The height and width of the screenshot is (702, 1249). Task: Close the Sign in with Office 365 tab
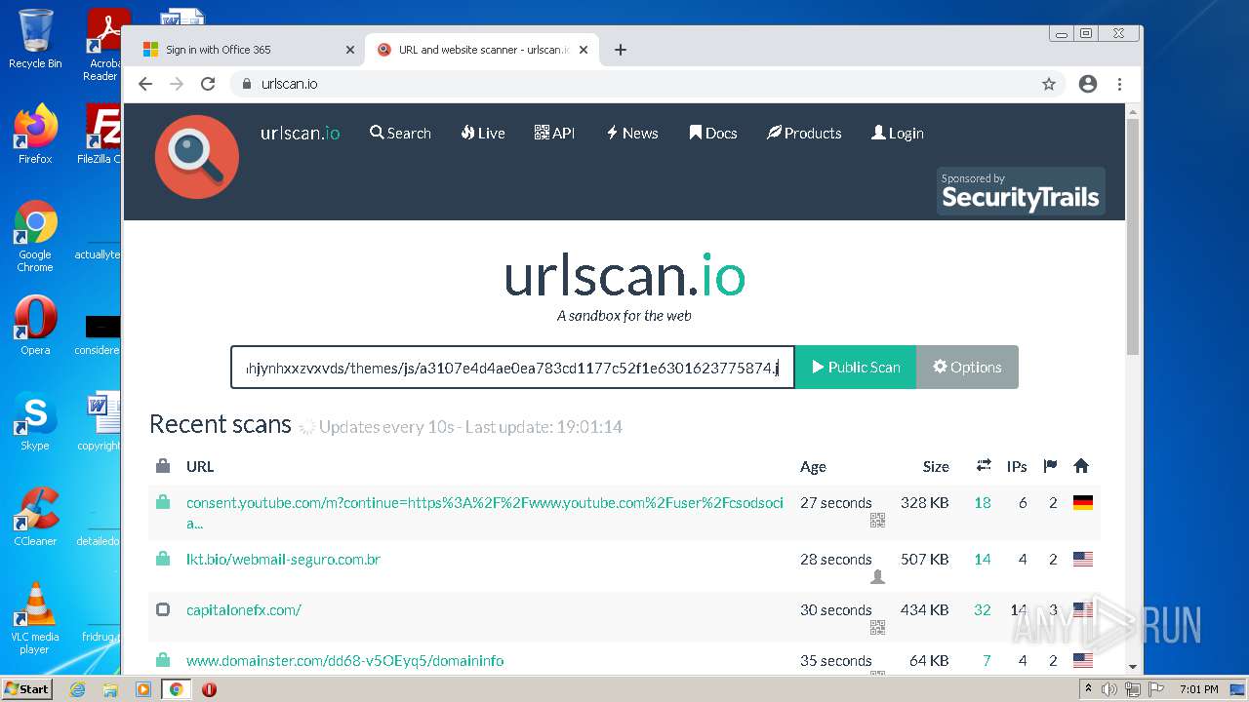tap(350, 50)
